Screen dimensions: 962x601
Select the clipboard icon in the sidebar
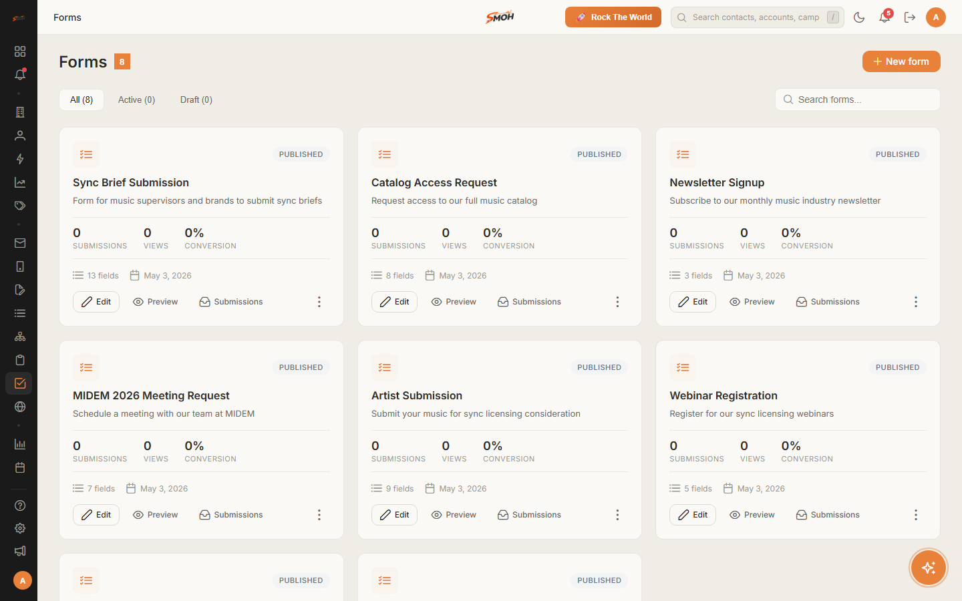(x=20, y=360)
